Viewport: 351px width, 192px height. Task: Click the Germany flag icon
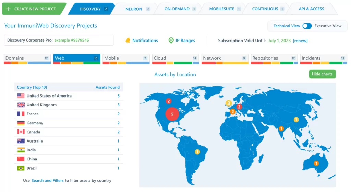21,123
